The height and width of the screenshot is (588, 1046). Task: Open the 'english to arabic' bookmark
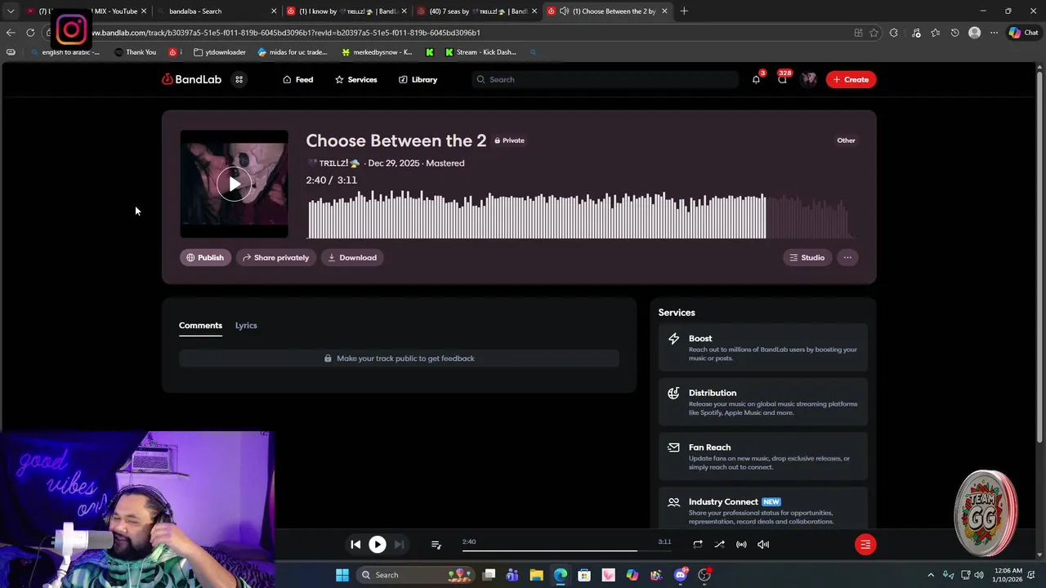65,52
